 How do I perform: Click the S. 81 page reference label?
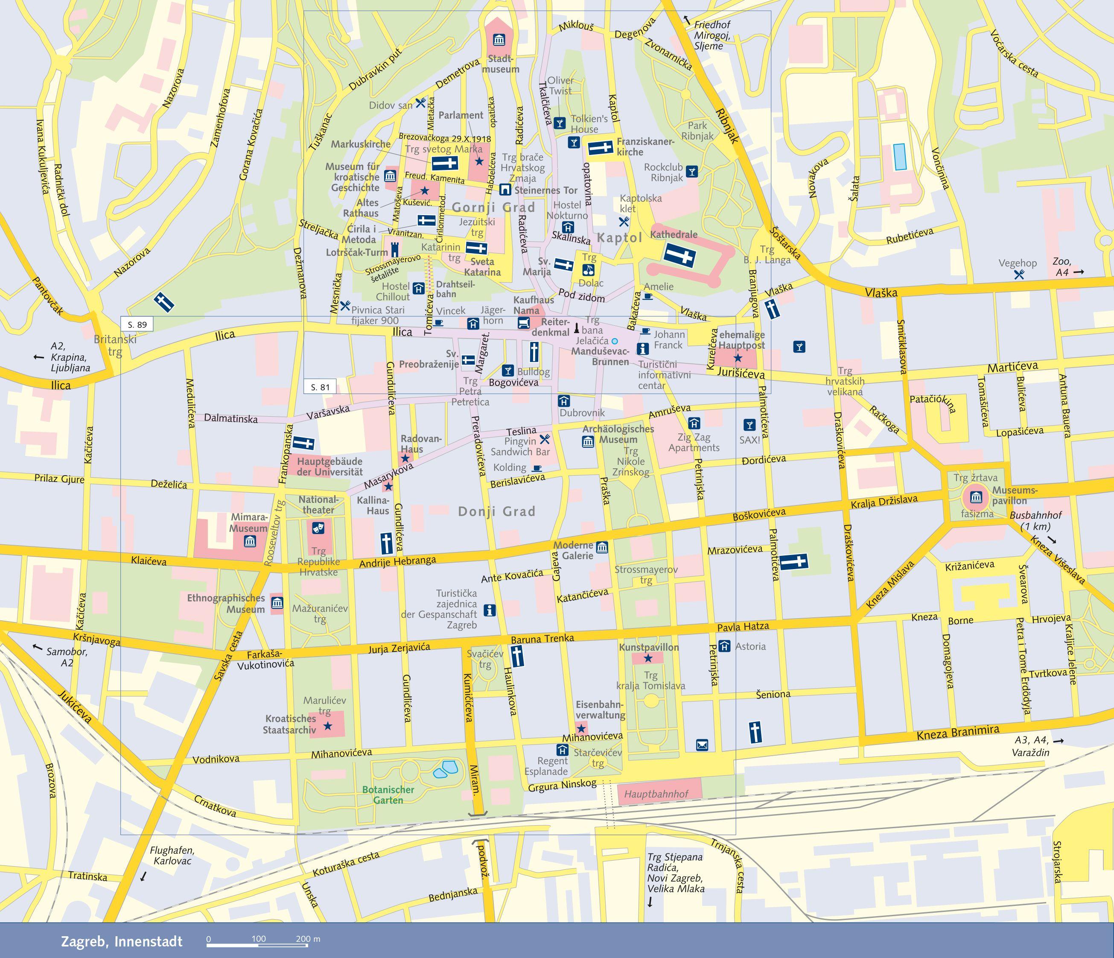(320, 387)
